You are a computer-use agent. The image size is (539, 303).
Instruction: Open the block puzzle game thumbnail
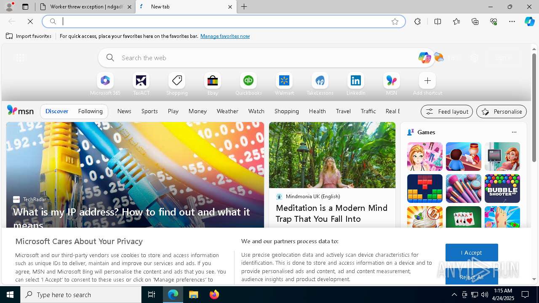425,189
